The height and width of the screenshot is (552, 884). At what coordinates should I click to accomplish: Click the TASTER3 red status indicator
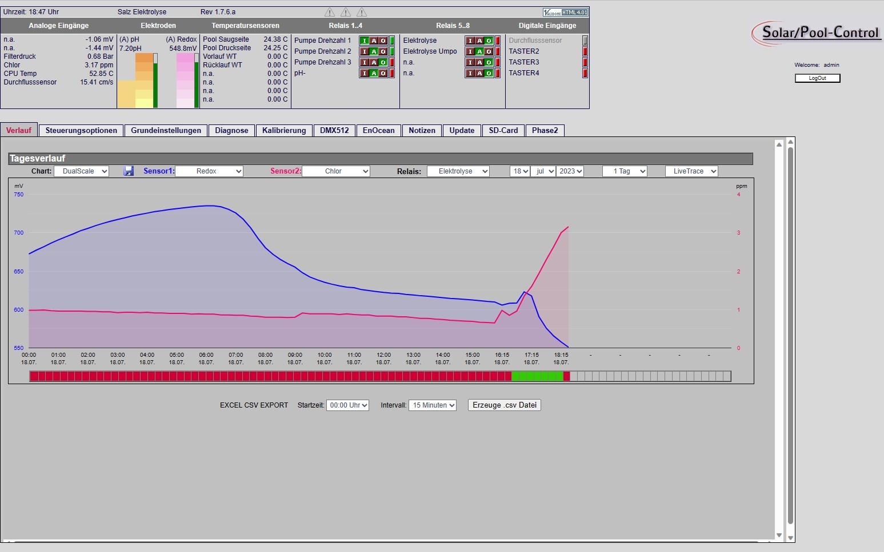point(585,62)
